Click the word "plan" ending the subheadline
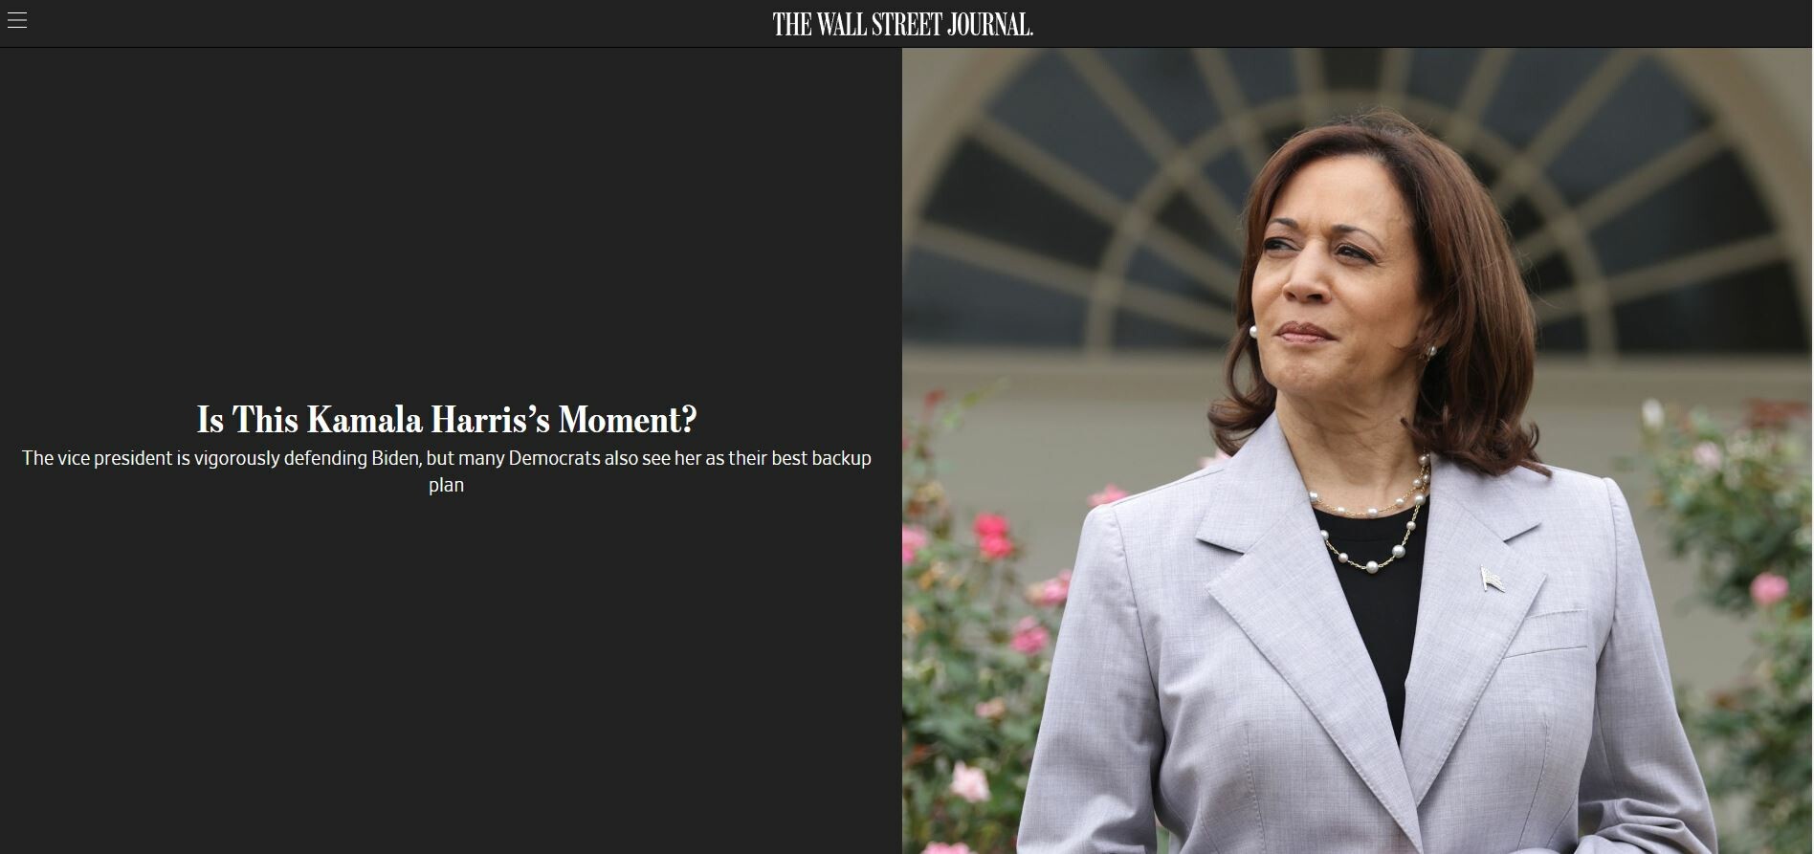The height and width of the screenshot is (854, 1814). [446, 485]
